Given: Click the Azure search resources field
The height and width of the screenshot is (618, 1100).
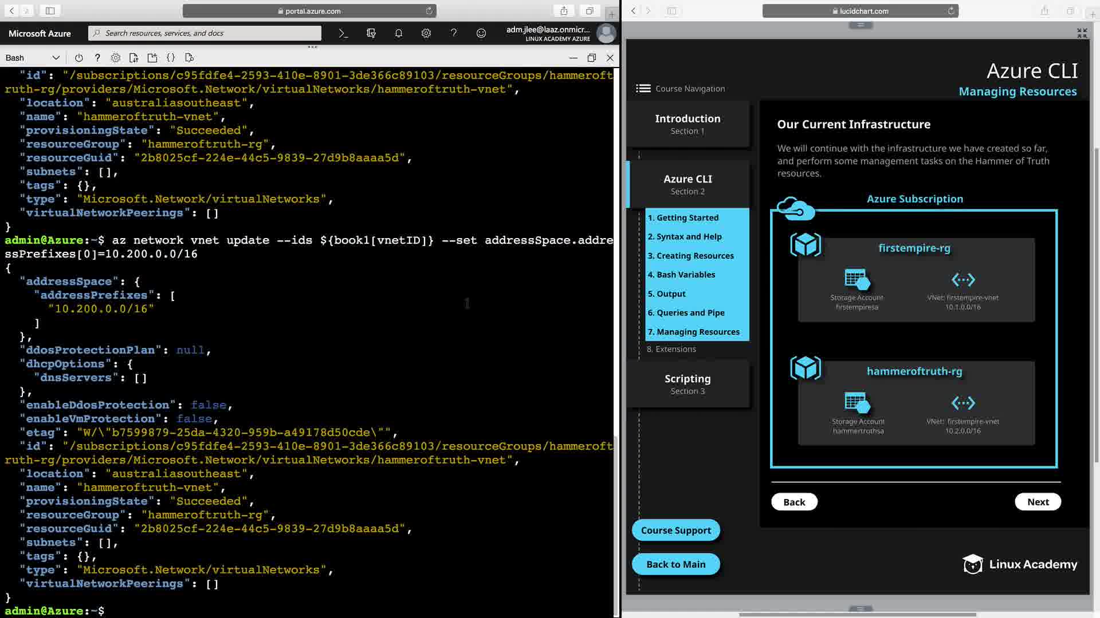Looking at the screenshot, I should [205, 33].
